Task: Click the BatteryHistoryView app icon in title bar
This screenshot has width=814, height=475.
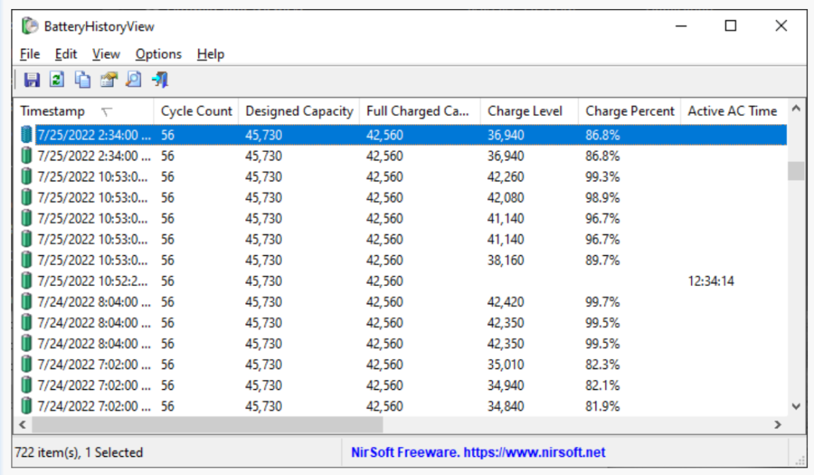Action: tap(30, 26)
